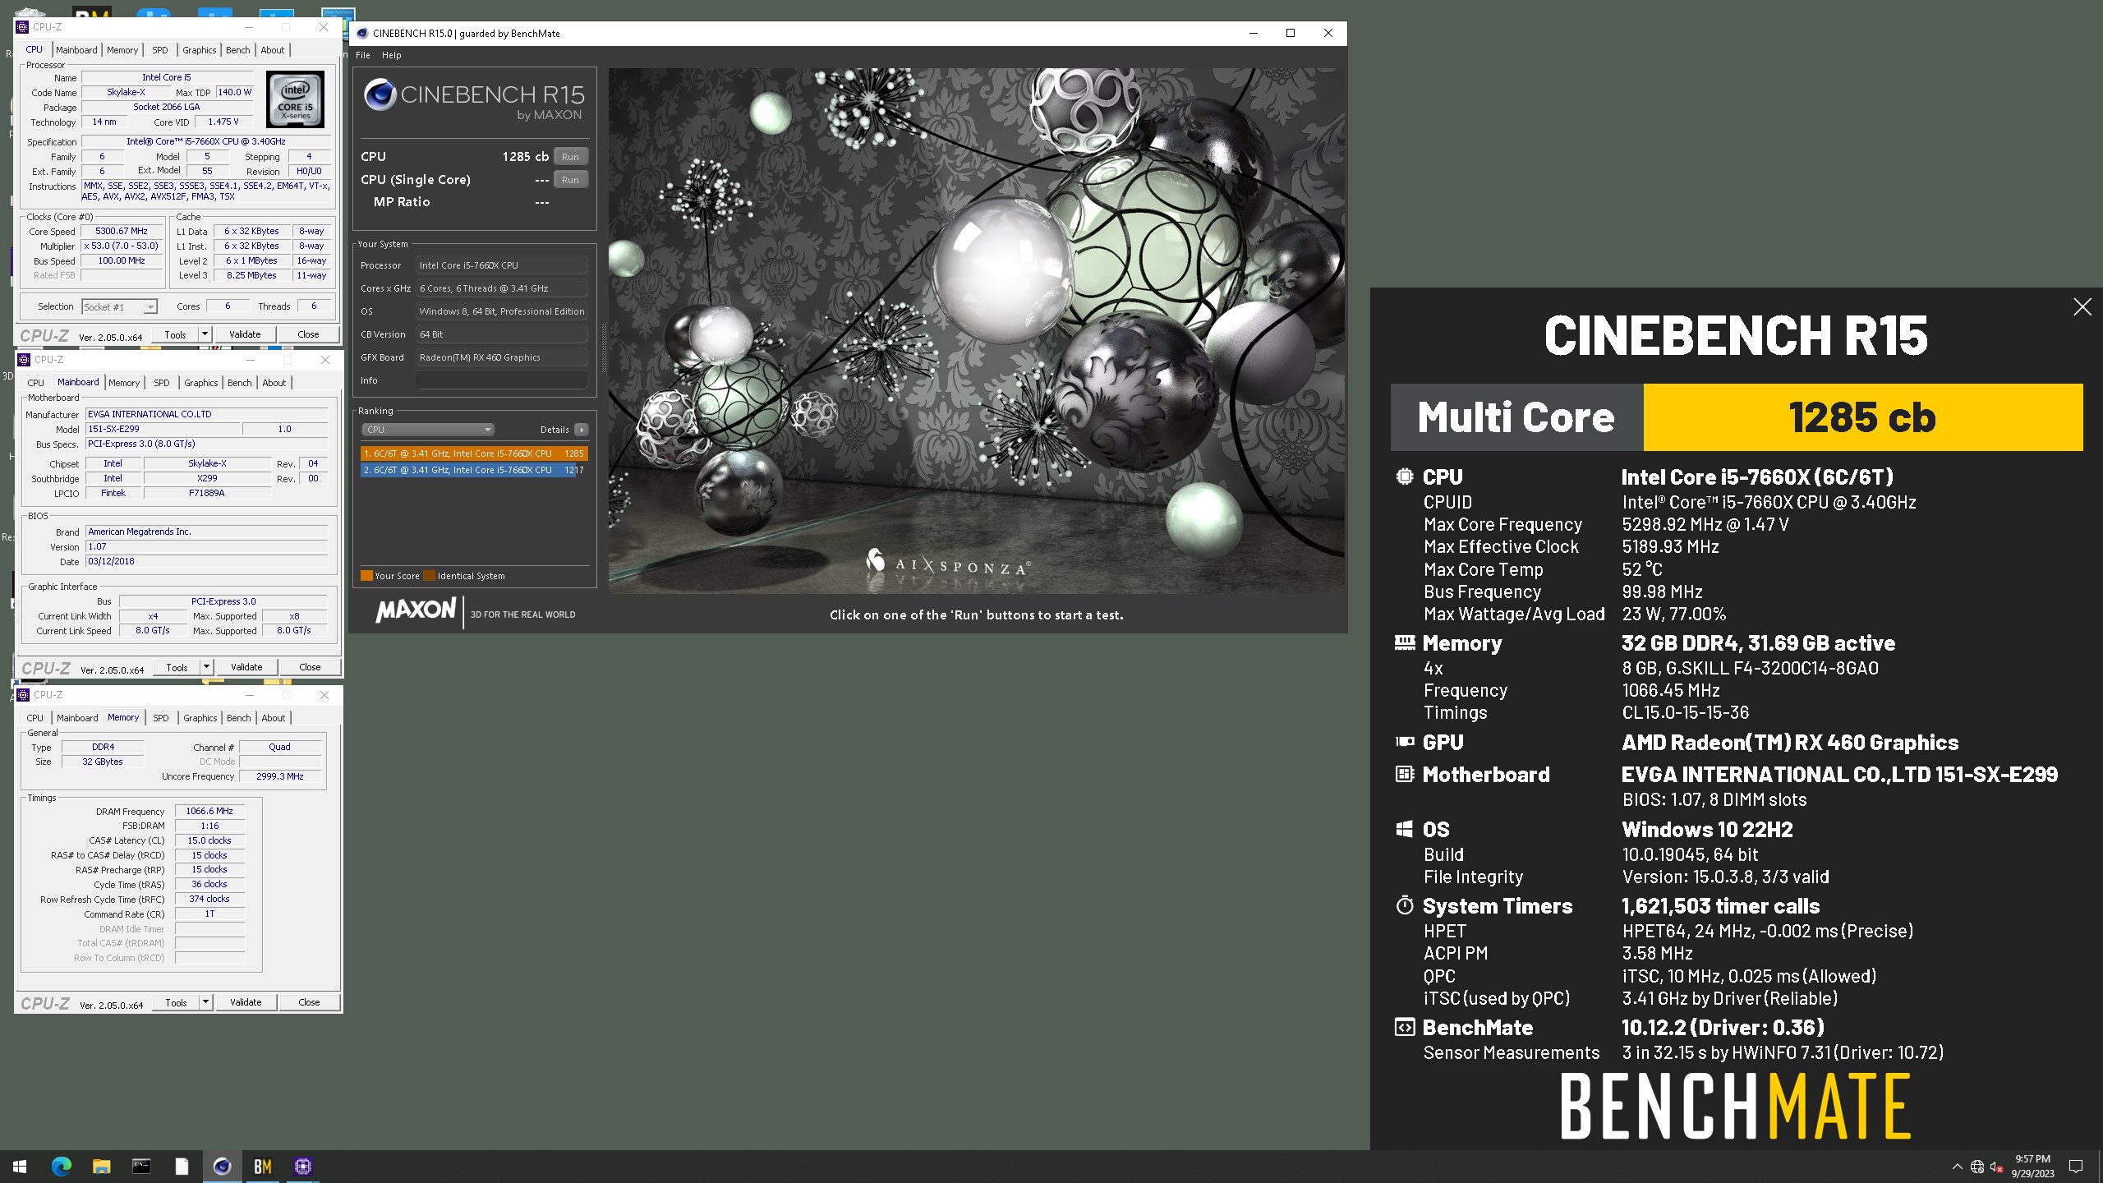Click the Cinebench R15 logo sphere
Viewport: 2103px width, 1183px height.
click(x=380, y=94)
